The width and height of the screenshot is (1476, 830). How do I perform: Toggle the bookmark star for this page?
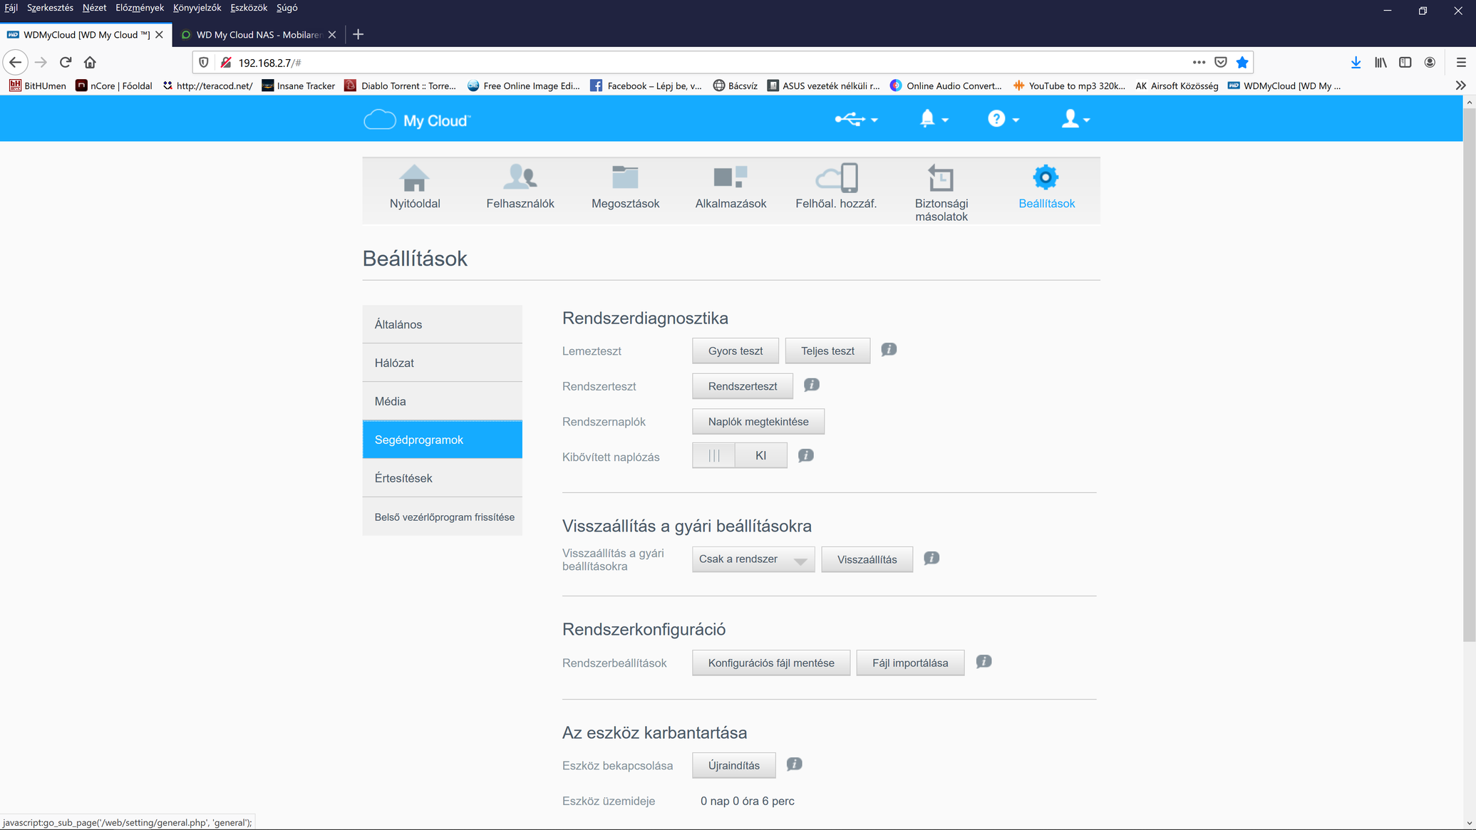click(x=1242, y=63)
